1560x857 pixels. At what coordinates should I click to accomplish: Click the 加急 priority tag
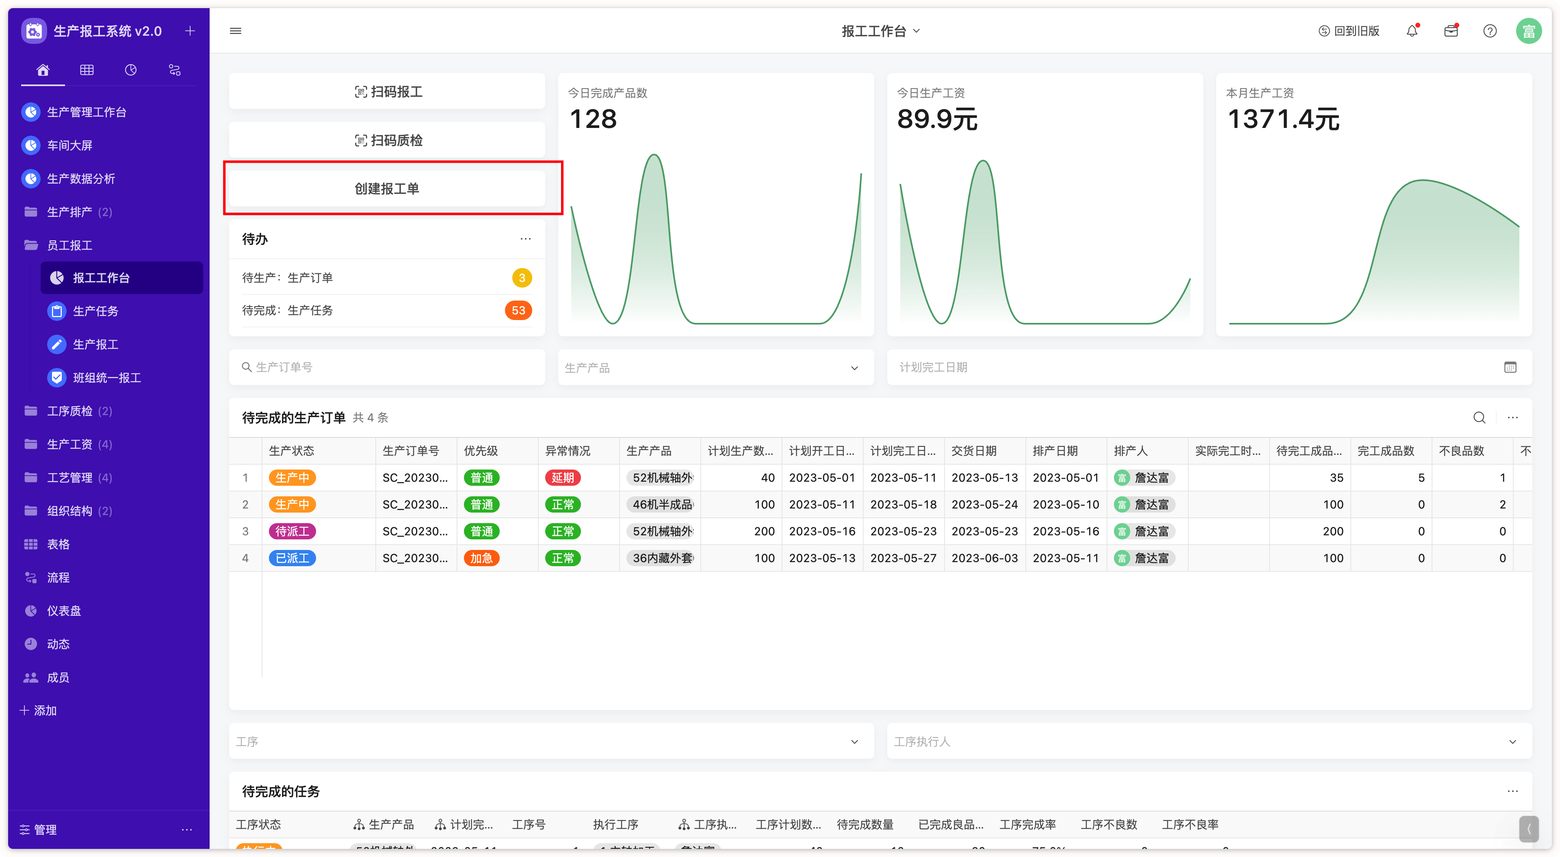tap(481, 558)
